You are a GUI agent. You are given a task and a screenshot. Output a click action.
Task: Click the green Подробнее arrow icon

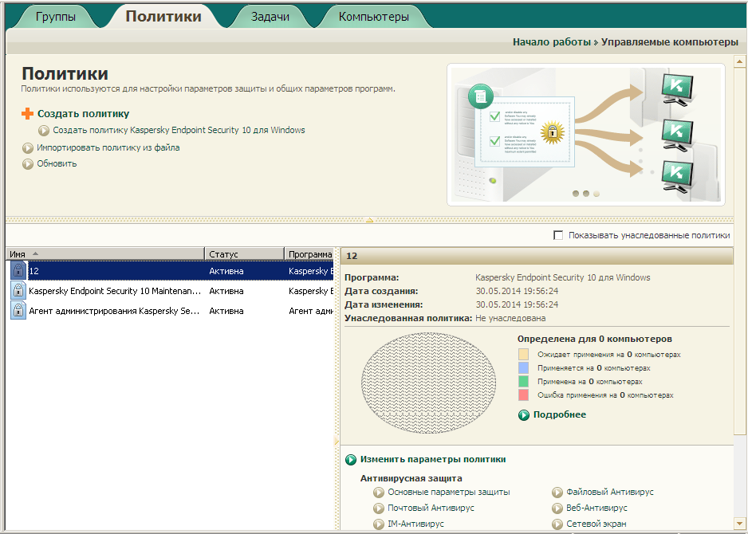524,414
